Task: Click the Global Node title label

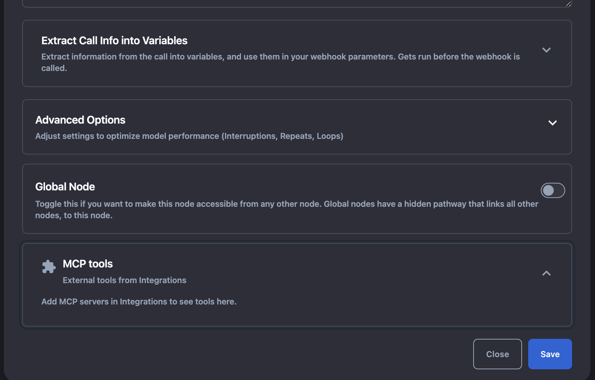Action: [65, 187]
